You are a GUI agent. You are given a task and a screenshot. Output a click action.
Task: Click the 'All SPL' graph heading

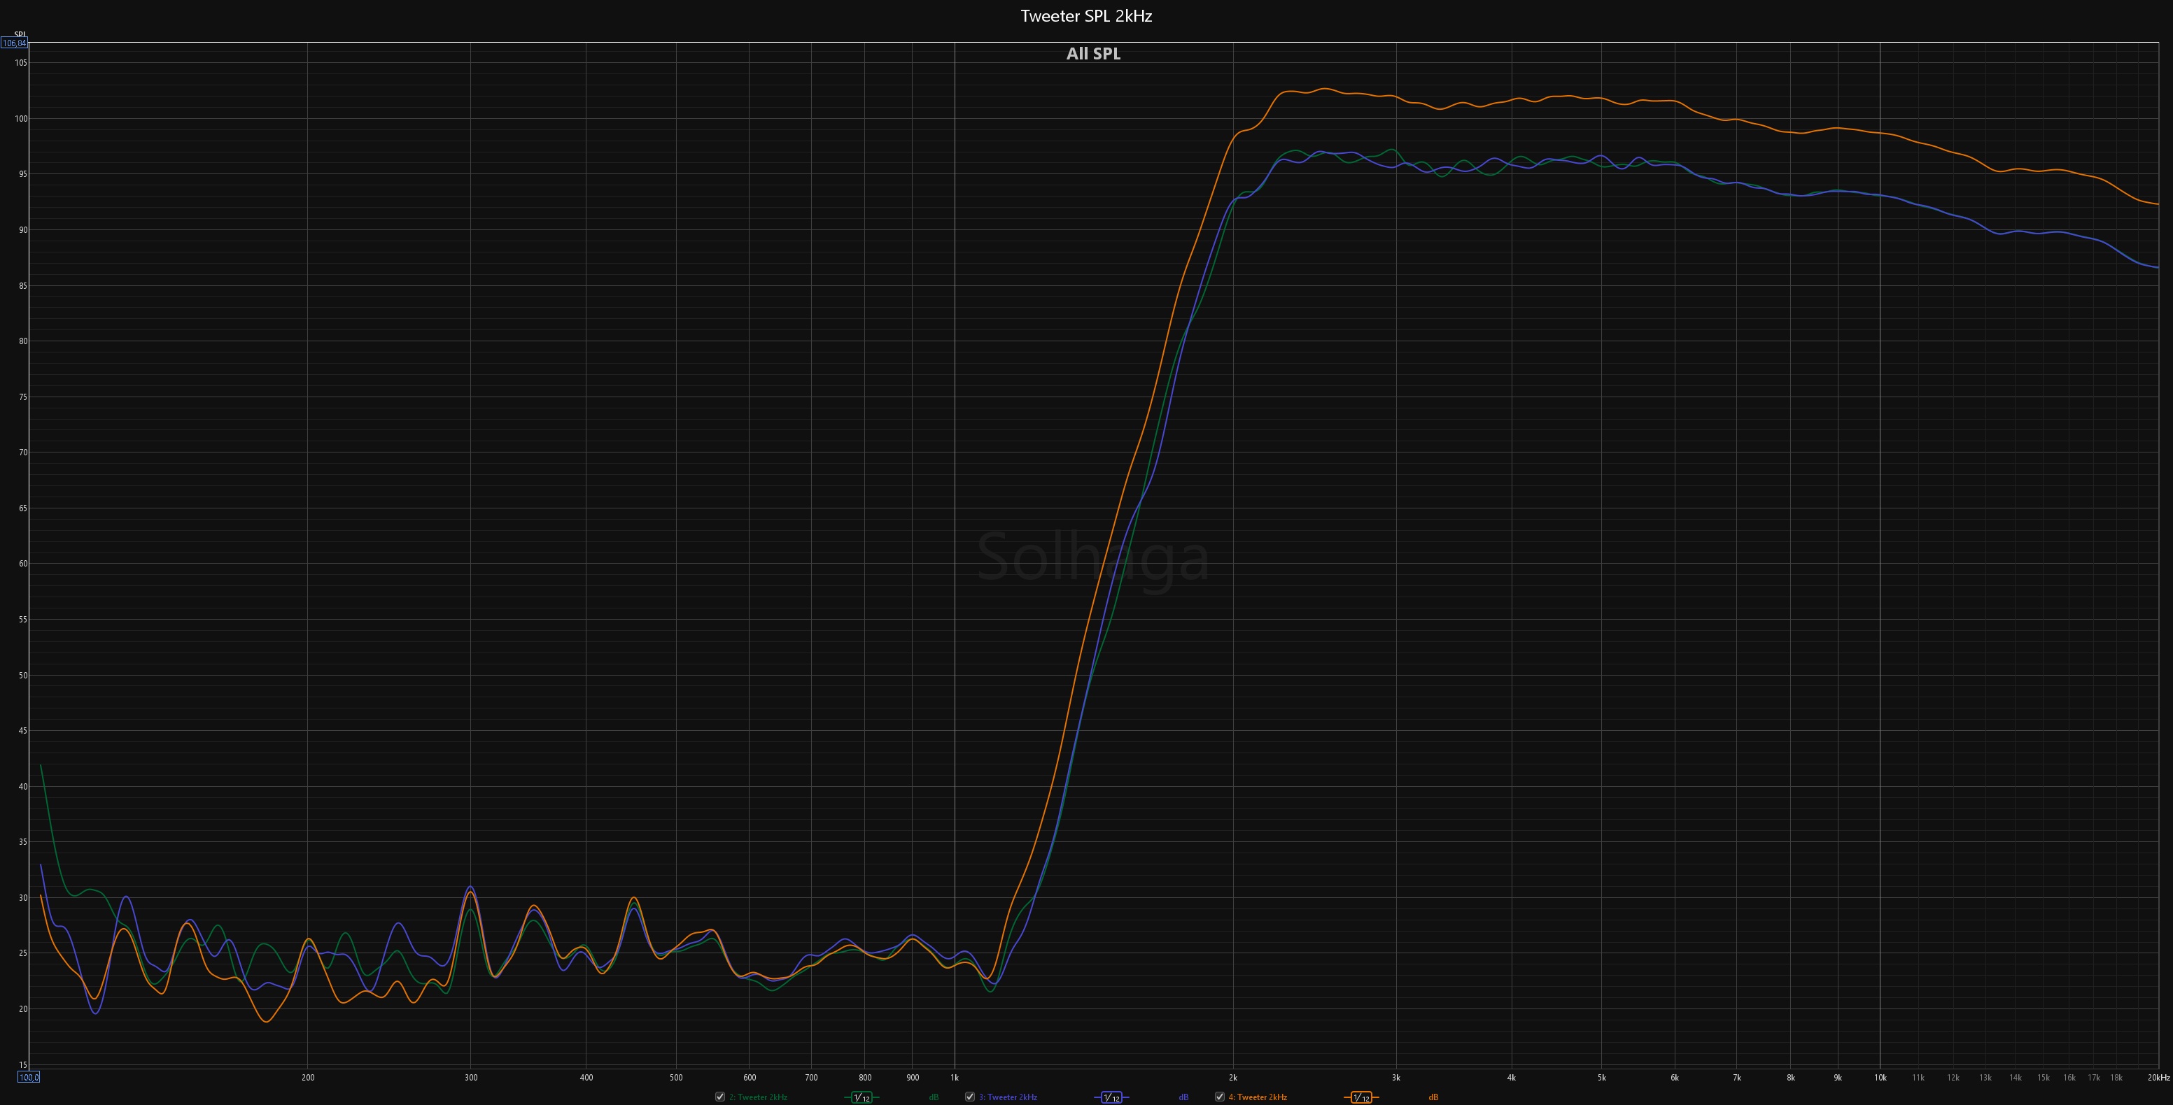click(x=1093, y=54)
